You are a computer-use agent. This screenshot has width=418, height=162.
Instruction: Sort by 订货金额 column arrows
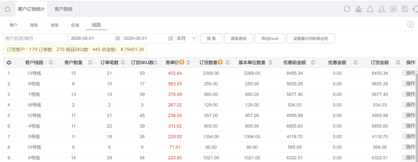tap(398, 62)
